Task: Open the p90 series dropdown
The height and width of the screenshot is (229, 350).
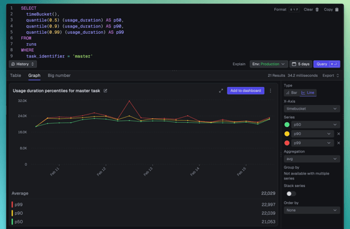Action: (x=312, y=134)
